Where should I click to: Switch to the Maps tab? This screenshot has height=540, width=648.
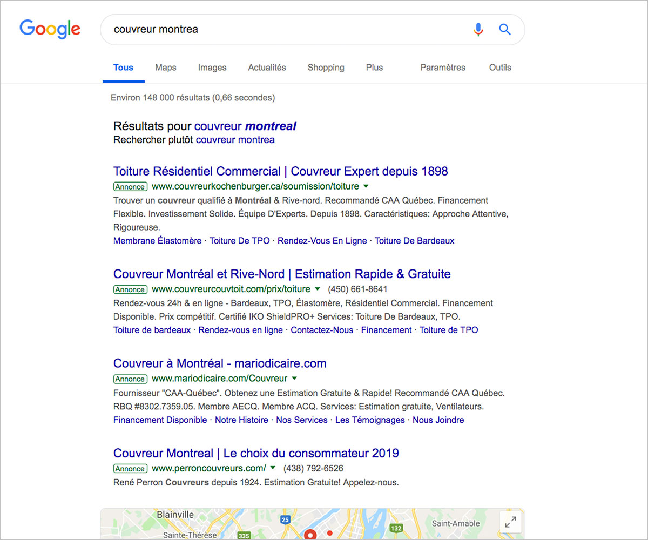[165, 67]
